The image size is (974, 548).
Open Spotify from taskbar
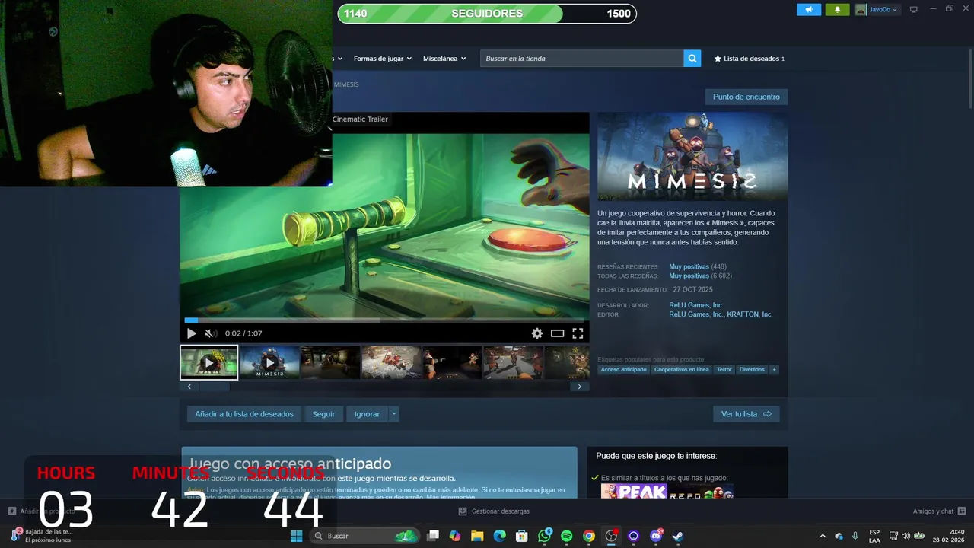[x=567, y=536]
